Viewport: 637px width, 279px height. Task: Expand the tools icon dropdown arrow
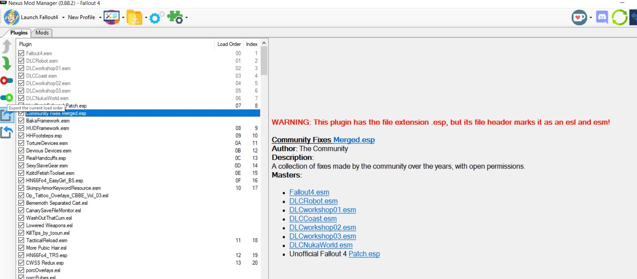123,17
